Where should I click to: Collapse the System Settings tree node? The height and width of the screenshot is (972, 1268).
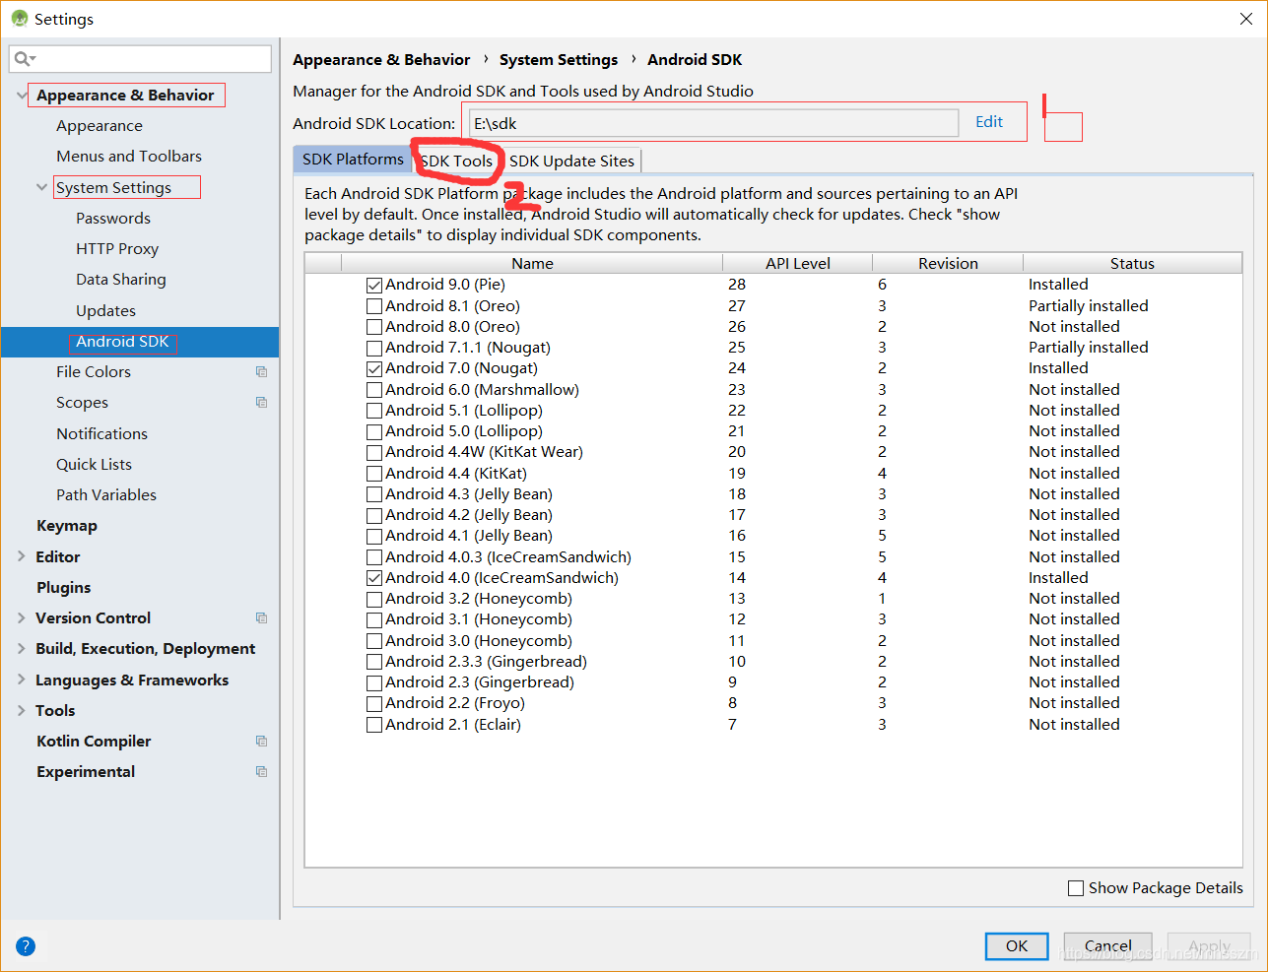(x=41, y=187)
